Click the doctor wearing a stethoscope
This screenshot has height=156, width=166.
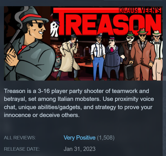pyautogui.click(x=98, y=57)
